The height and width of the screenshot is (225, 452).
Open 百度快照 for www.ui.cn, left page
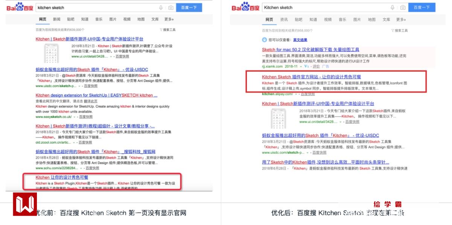122,56
